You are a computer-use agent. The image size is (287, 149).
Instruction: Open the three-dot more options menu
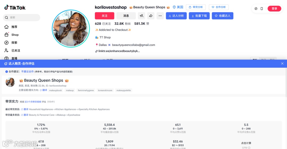(160, 16)
